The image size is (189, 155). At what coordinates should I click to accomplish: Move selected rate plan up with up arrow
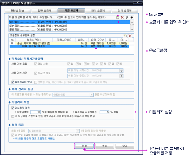point(127,17)
